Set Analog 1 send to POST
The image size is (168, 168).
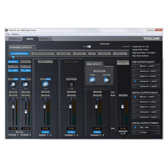click(16, 79)
